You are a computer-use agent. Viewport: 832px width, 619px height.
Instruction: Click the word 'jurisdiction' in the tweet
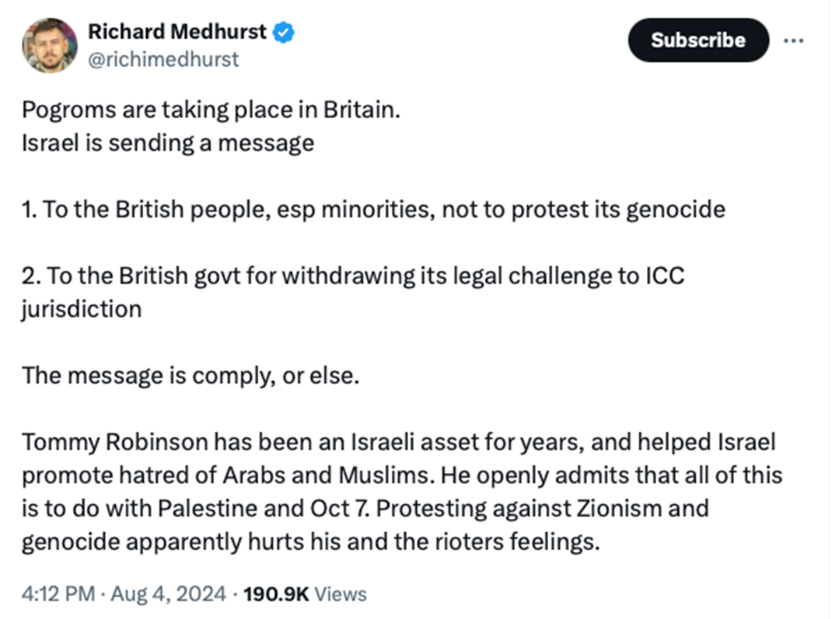click(x=82, y=309)
